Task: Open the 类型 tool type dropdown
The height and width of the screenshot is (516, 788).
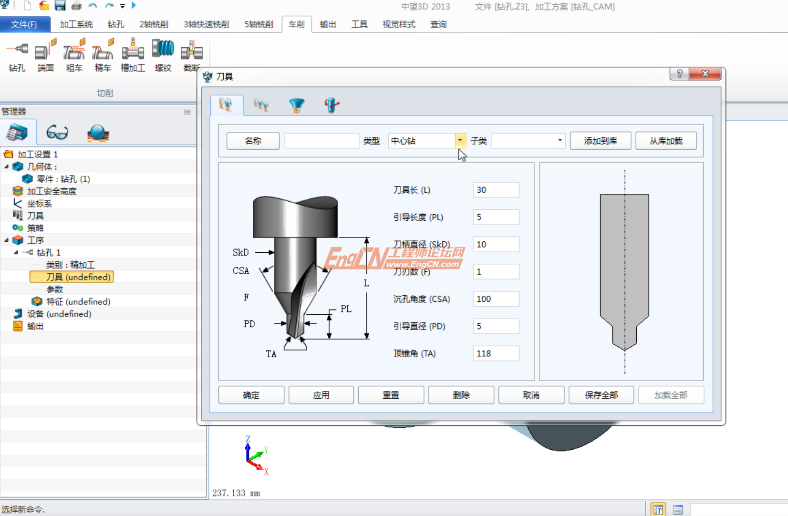Action: (459, 140)
